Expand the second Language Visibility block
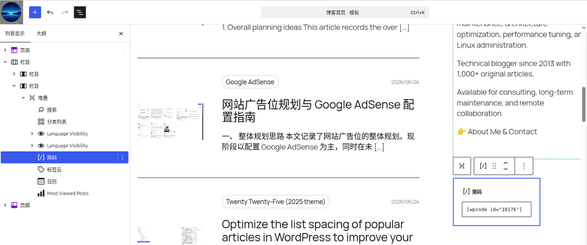Screen dimensions: 587x245 32,145
